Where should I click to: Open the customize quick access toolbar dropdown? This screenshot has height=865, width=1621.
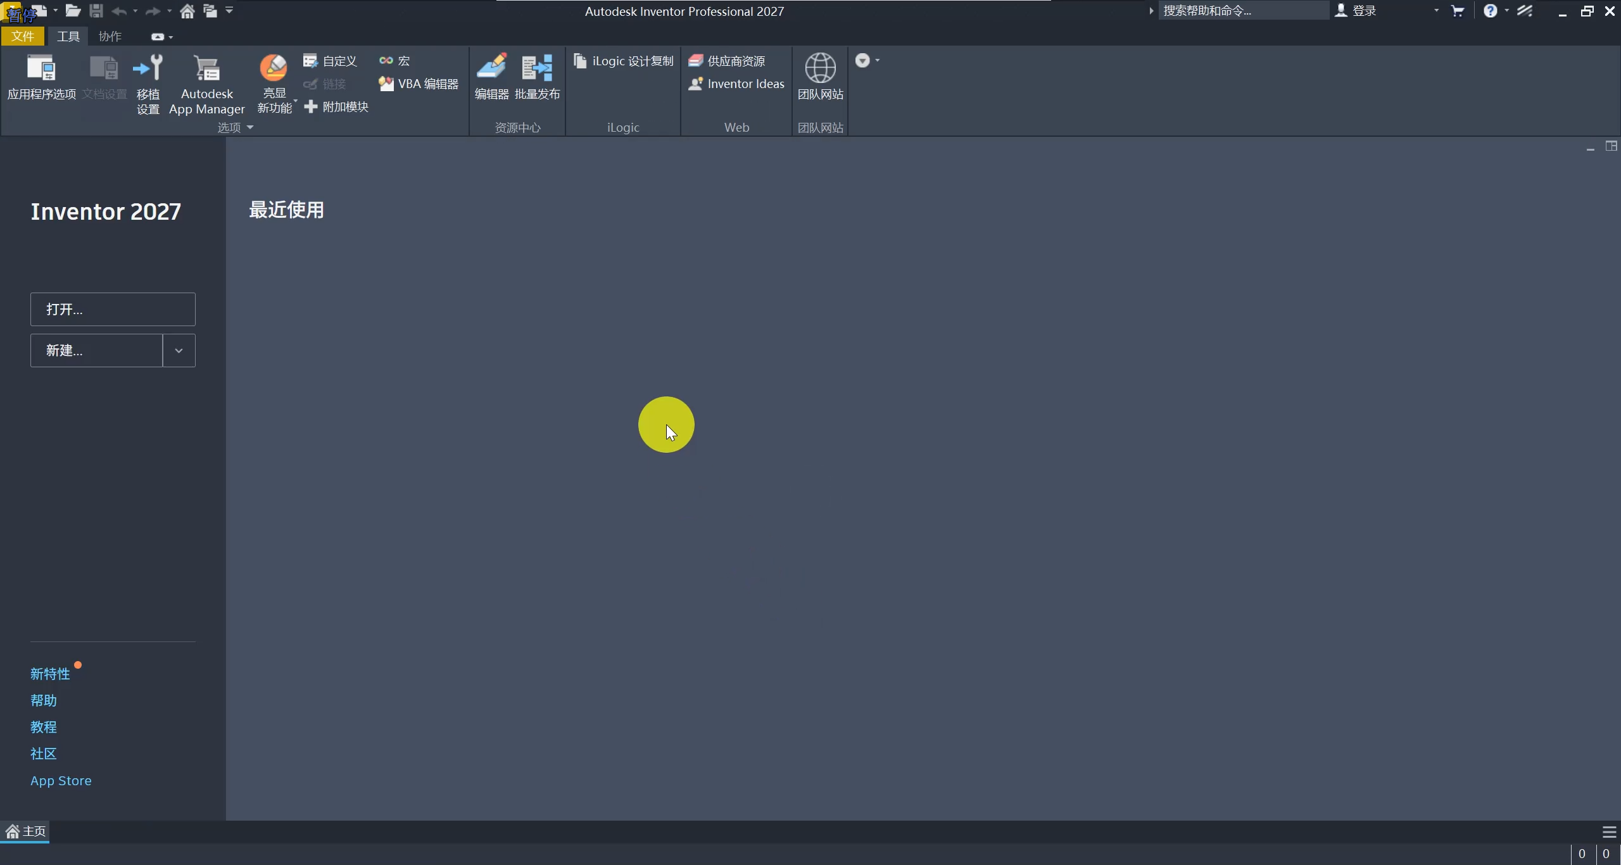pos(229,10)
